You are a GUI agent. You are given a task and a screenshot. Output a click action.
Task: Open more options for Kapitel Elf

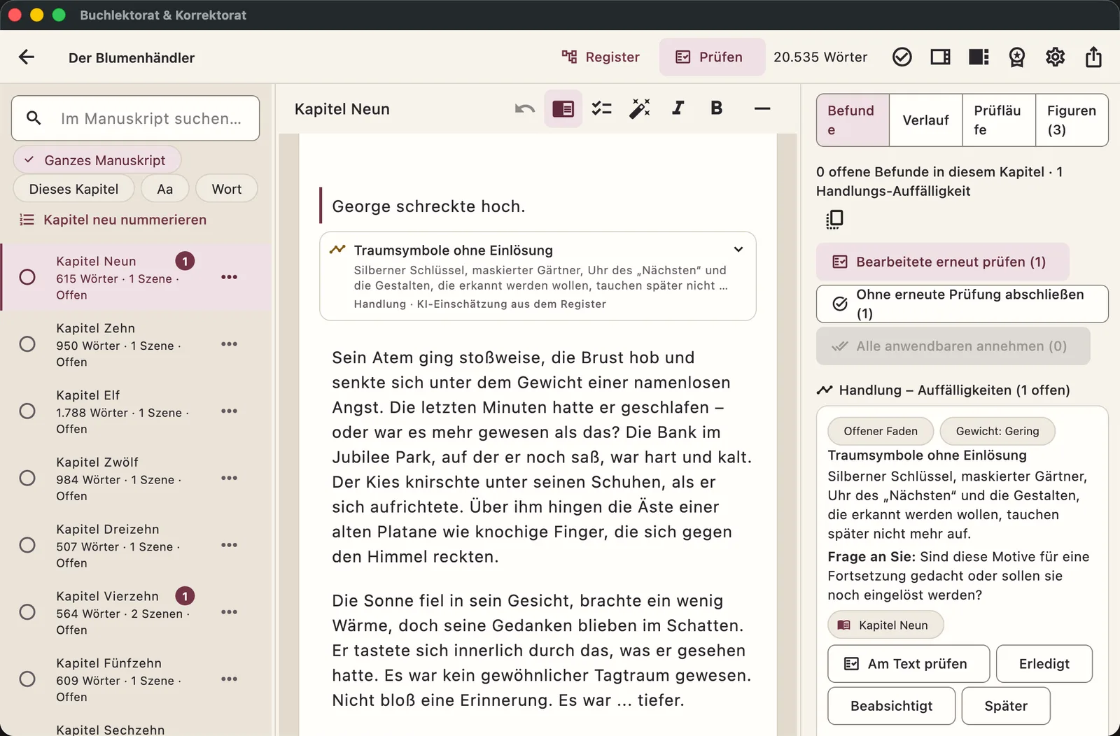[229, 411]
